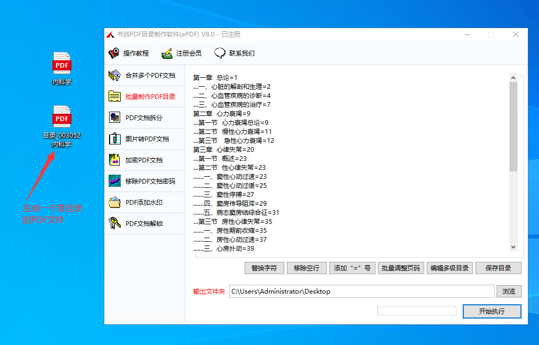Open 联系我们 from the toolbar
The width and height of the screenshot is (539, 345).
pos(235,53)
